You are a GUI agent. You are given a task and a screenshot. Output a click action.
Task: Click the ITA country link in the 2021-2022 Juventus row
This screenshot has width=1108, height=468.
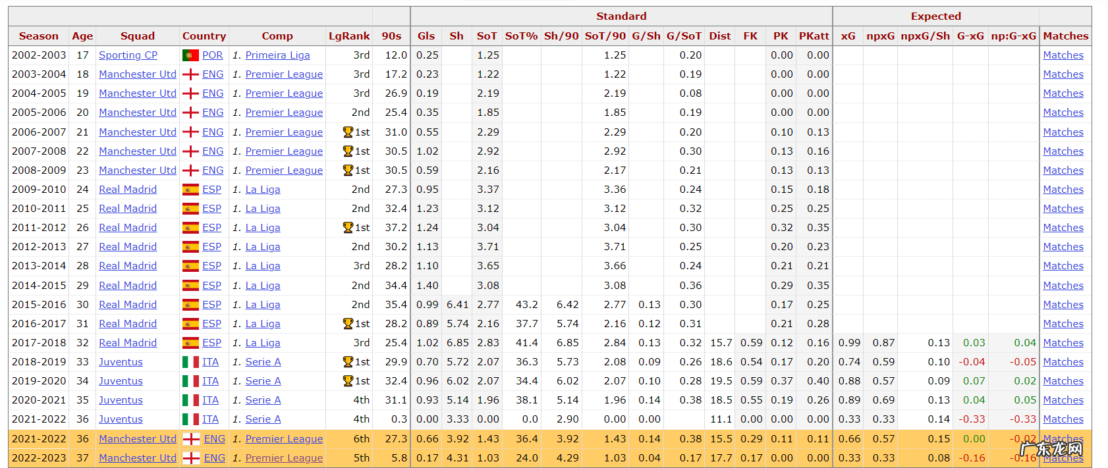[x=210, y=419]
